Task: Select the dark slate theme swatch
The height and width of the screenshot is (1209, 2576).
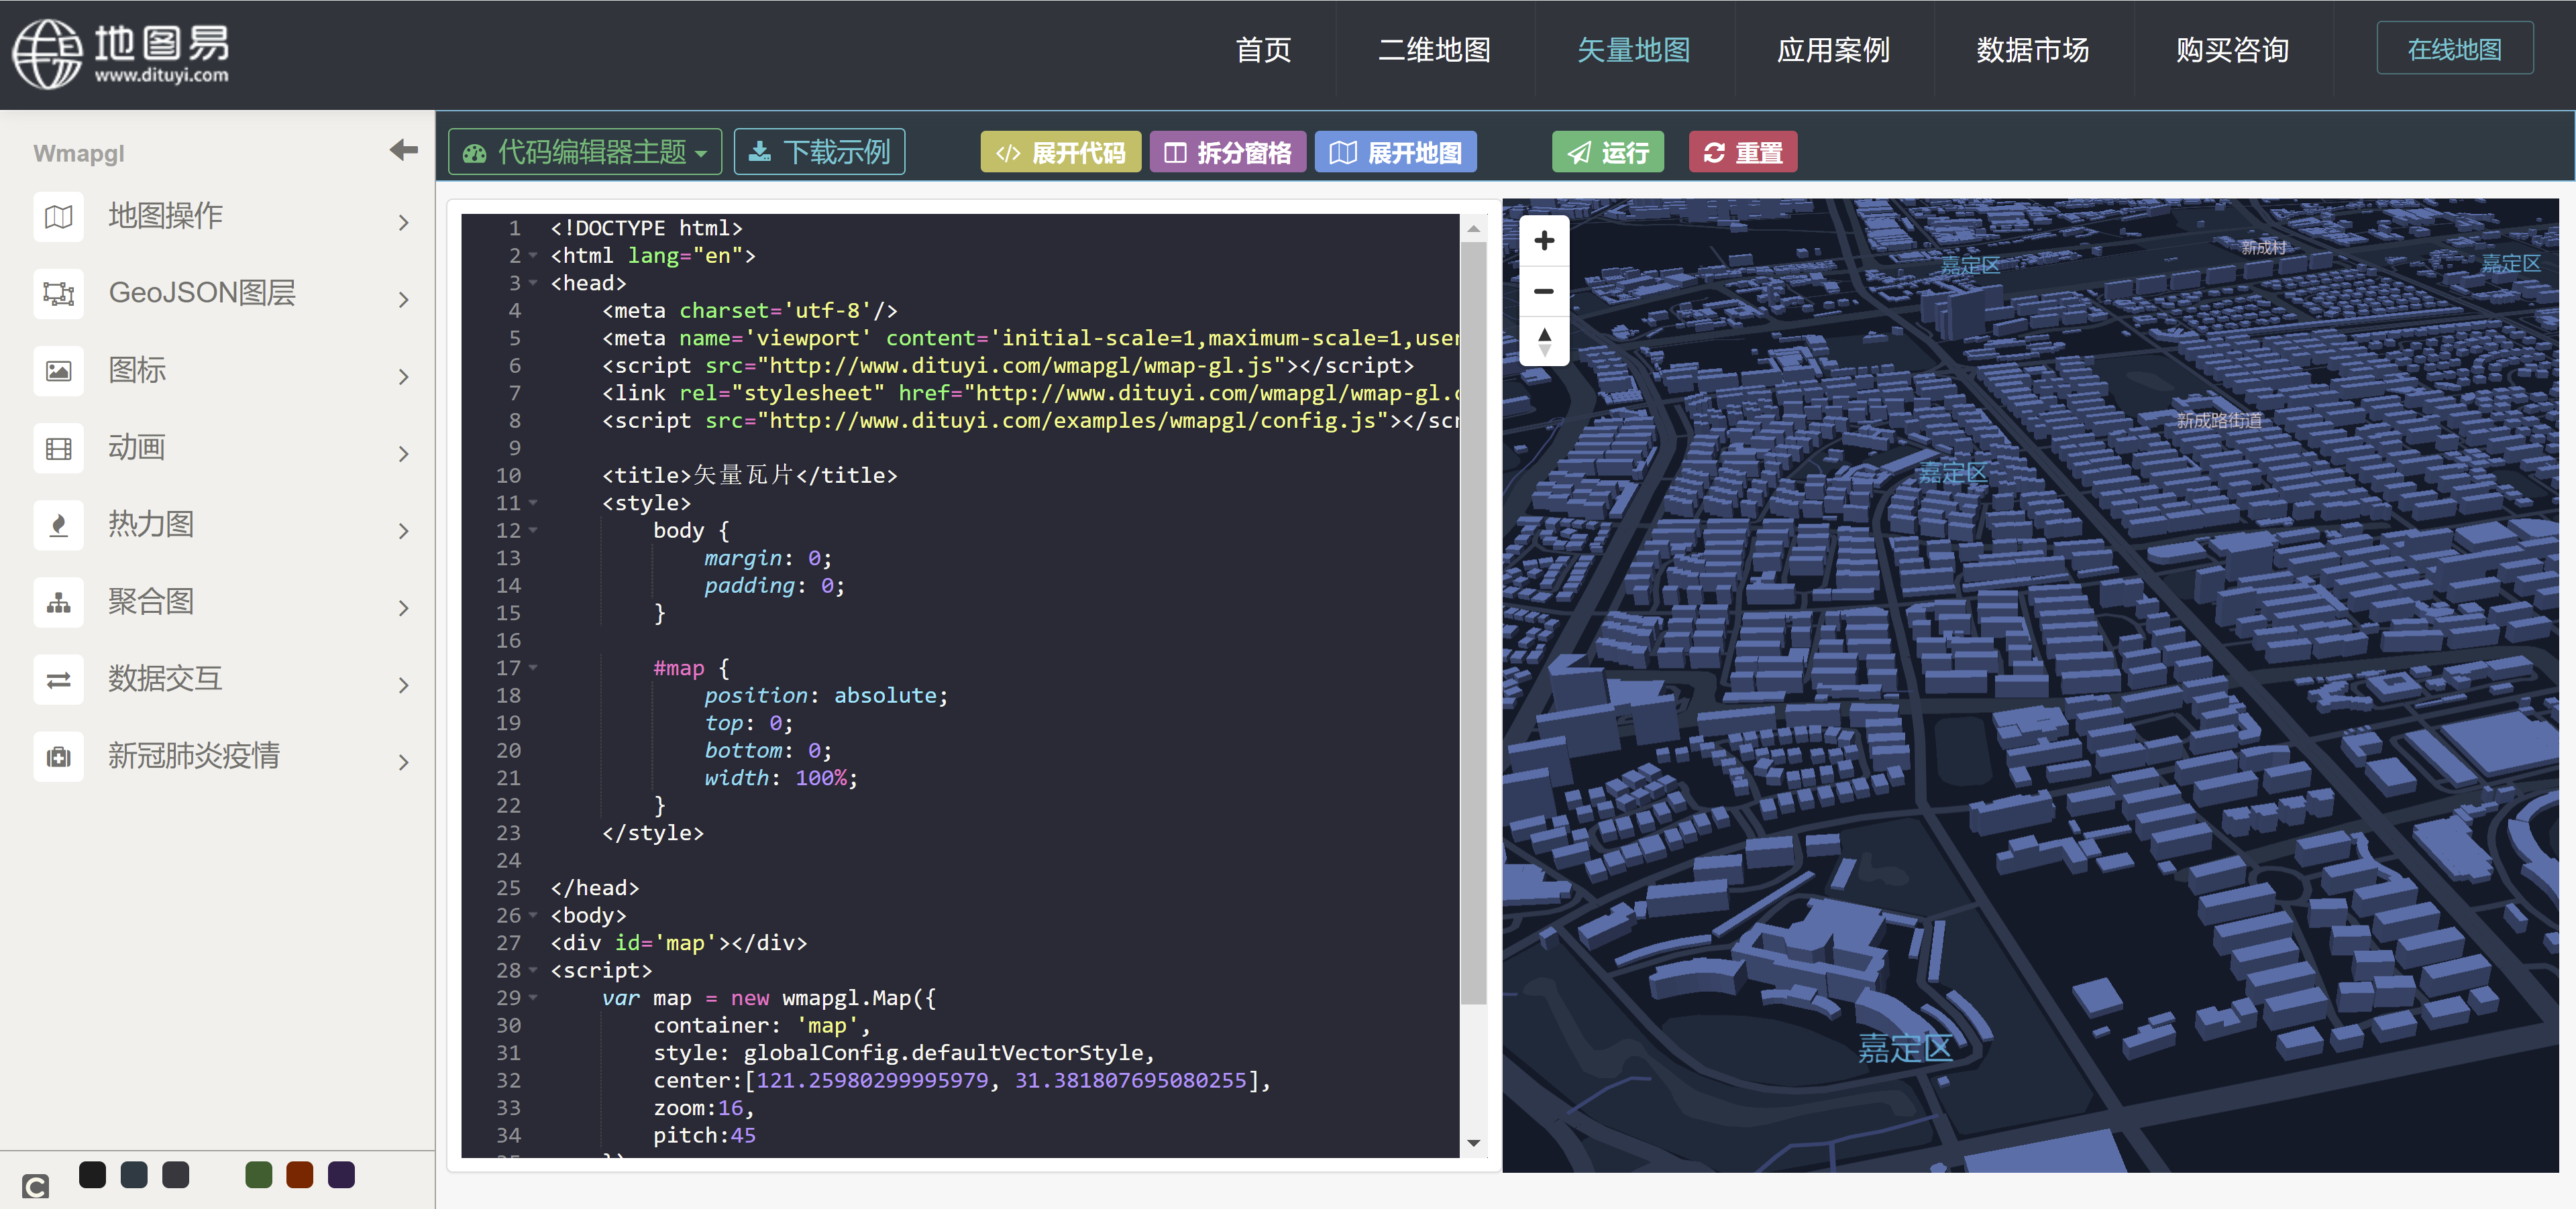Action: 134,1175
